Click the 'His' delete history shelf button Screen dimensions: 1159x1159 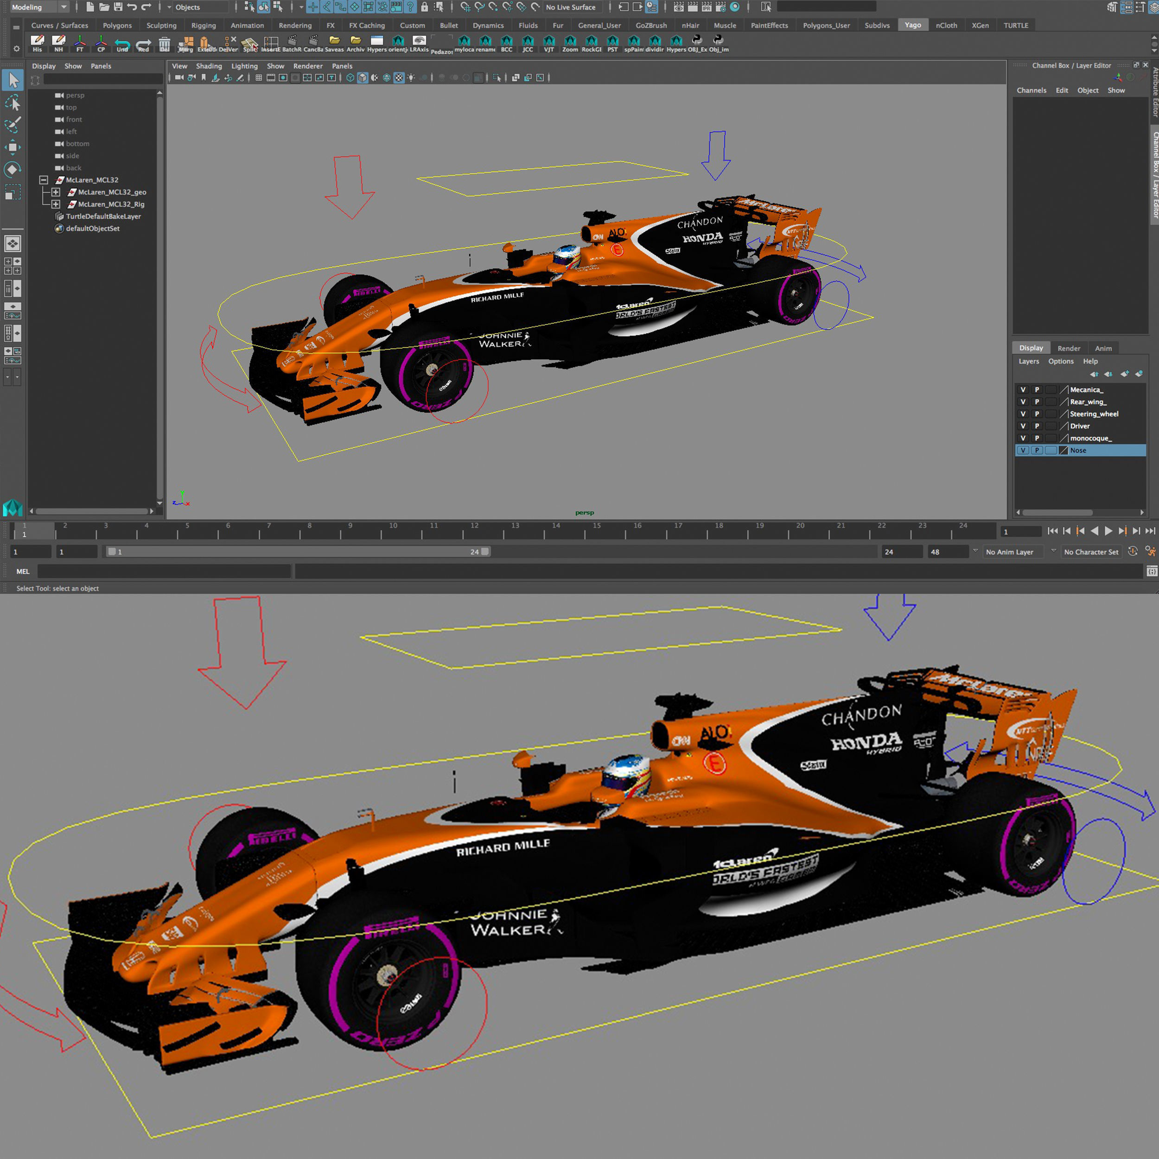click(37, 43)
